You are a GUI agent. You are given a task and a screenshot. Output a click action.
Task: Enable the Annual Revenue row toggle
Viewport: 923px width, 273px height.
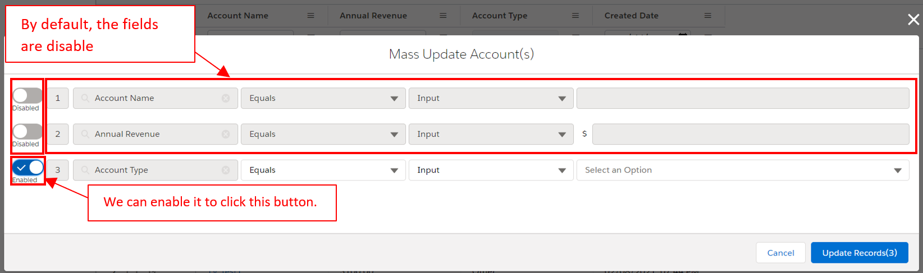[x=28, y=132]
